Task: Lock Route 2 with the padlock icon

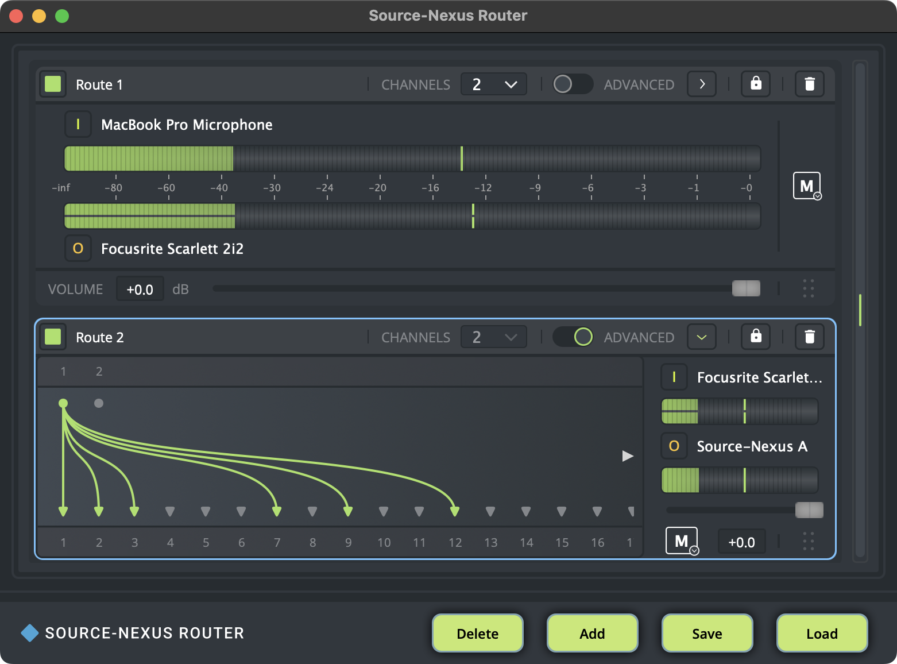Action: 756,337
